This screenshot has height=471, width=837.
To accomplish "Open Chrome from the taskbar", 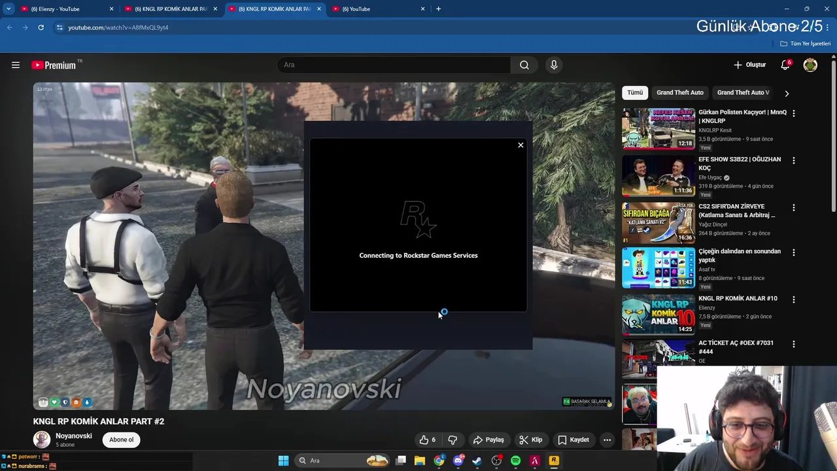I will point(439,461).
